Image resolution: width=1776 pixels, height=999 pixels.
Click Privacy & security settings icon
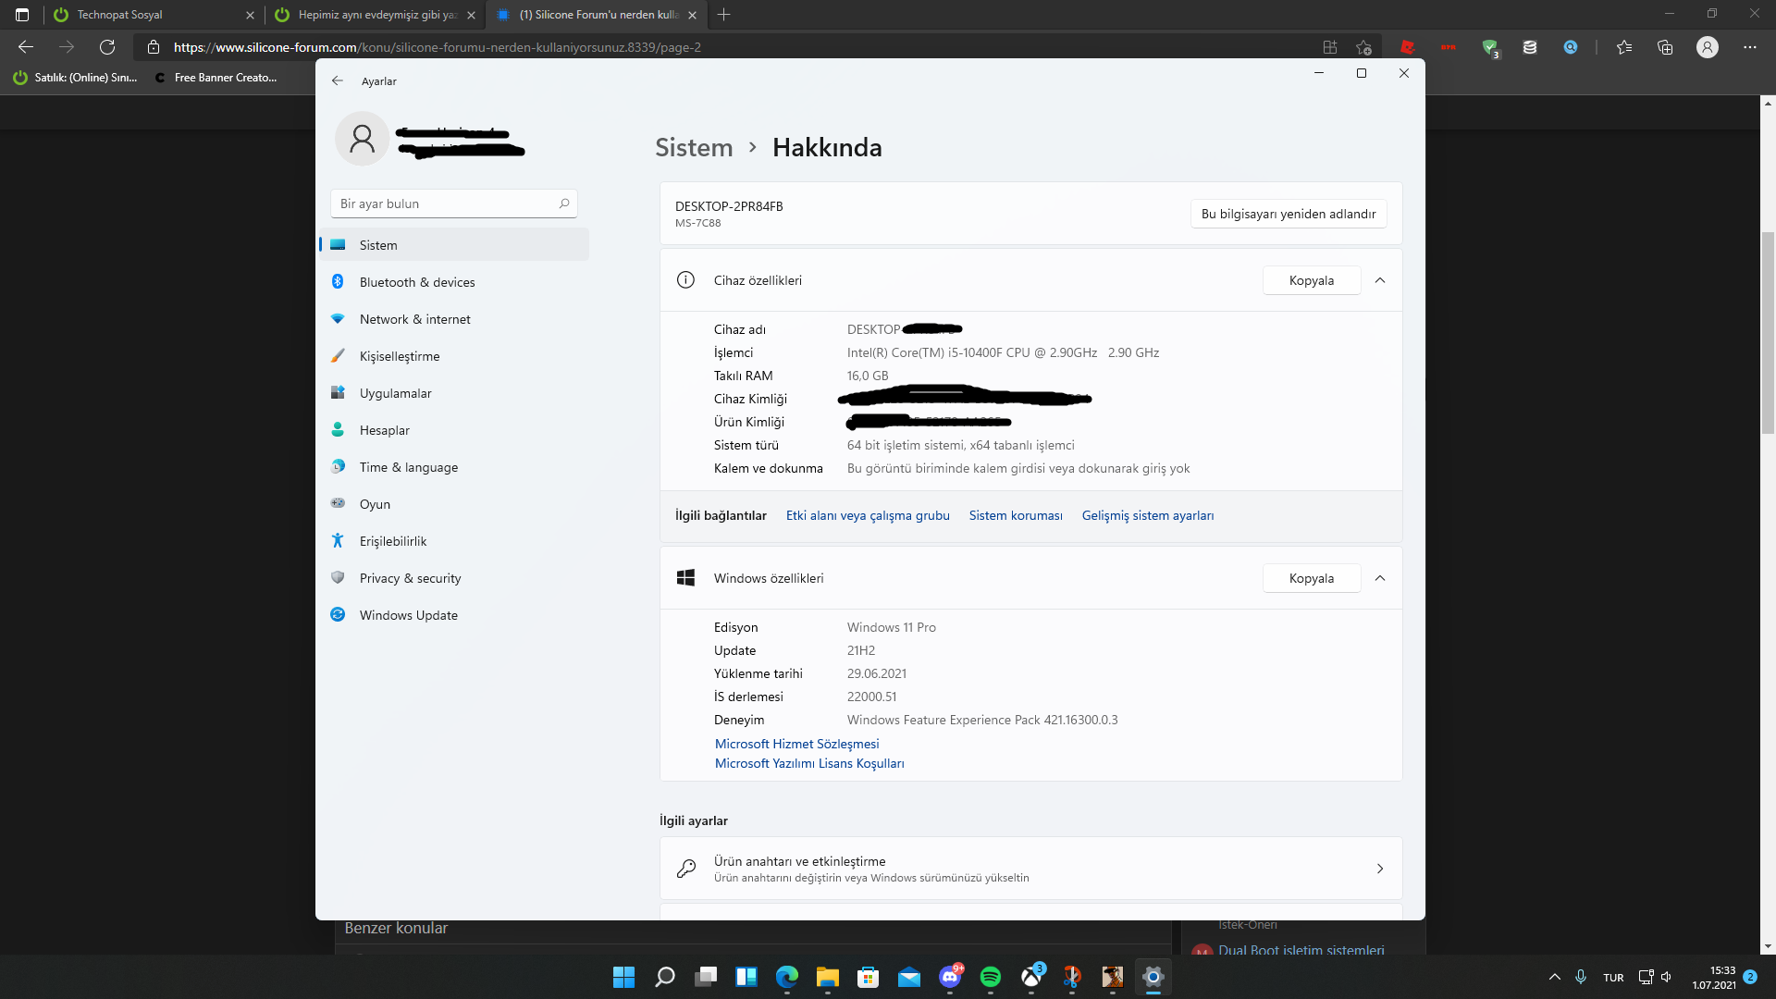coord(340,578)
